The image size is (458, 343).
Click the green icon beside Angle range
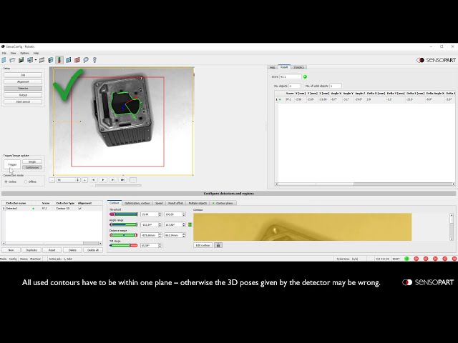190,224
